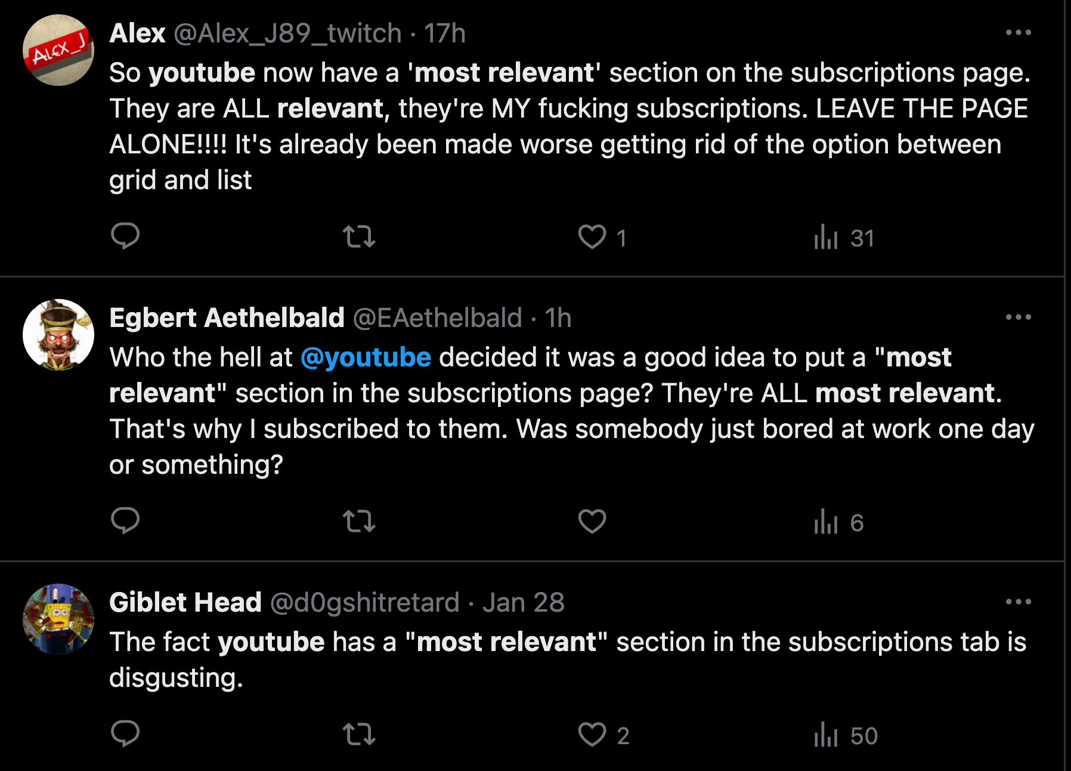This screenshot has width=1071, height=771.
Task: Retweet Egbert Aethelbald's tweet
Action: coord(359,521)
